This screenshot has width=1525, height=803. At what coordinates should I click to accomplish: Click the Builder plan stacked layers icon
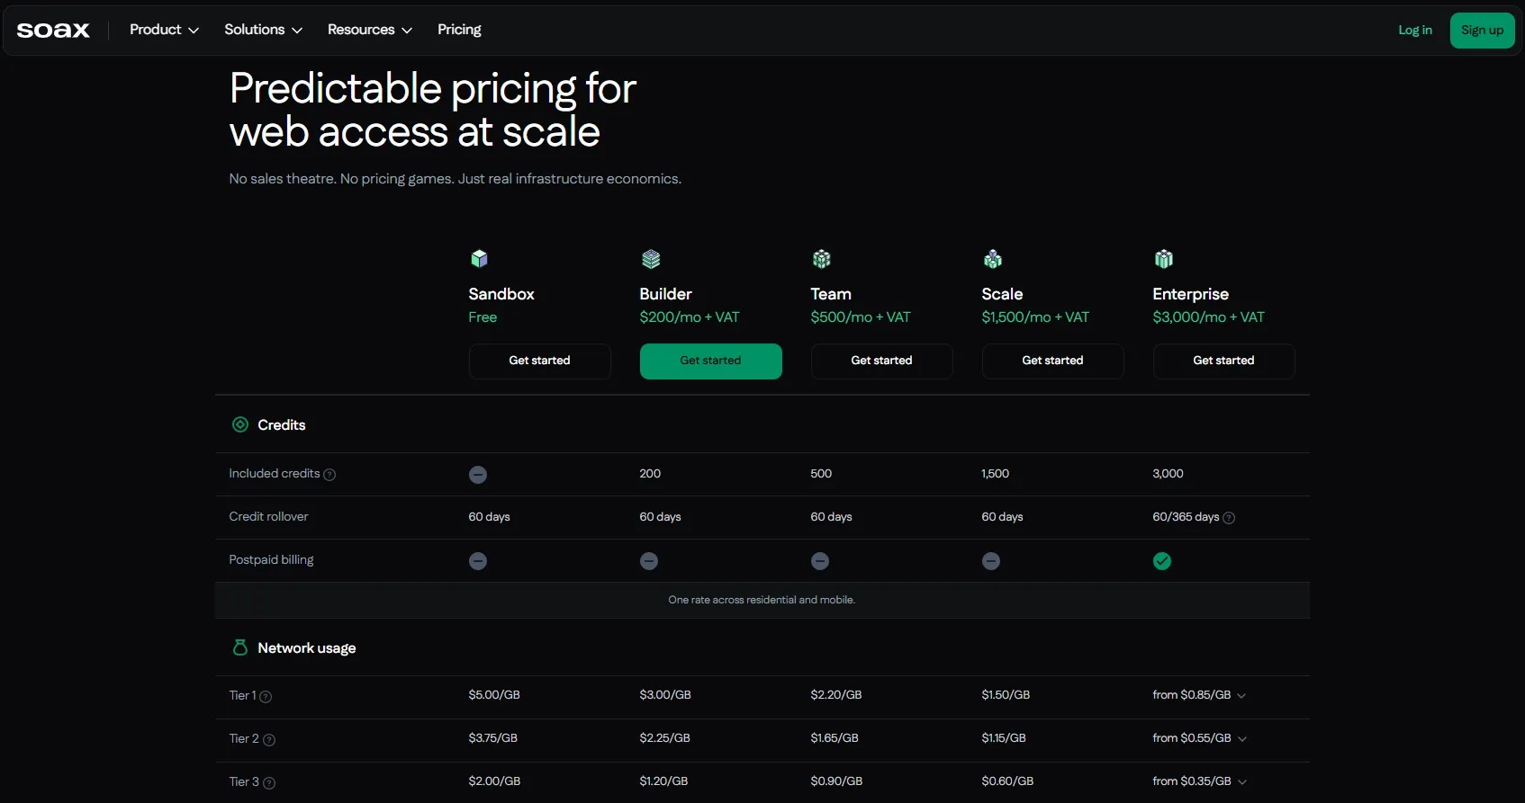click(651, 259)
